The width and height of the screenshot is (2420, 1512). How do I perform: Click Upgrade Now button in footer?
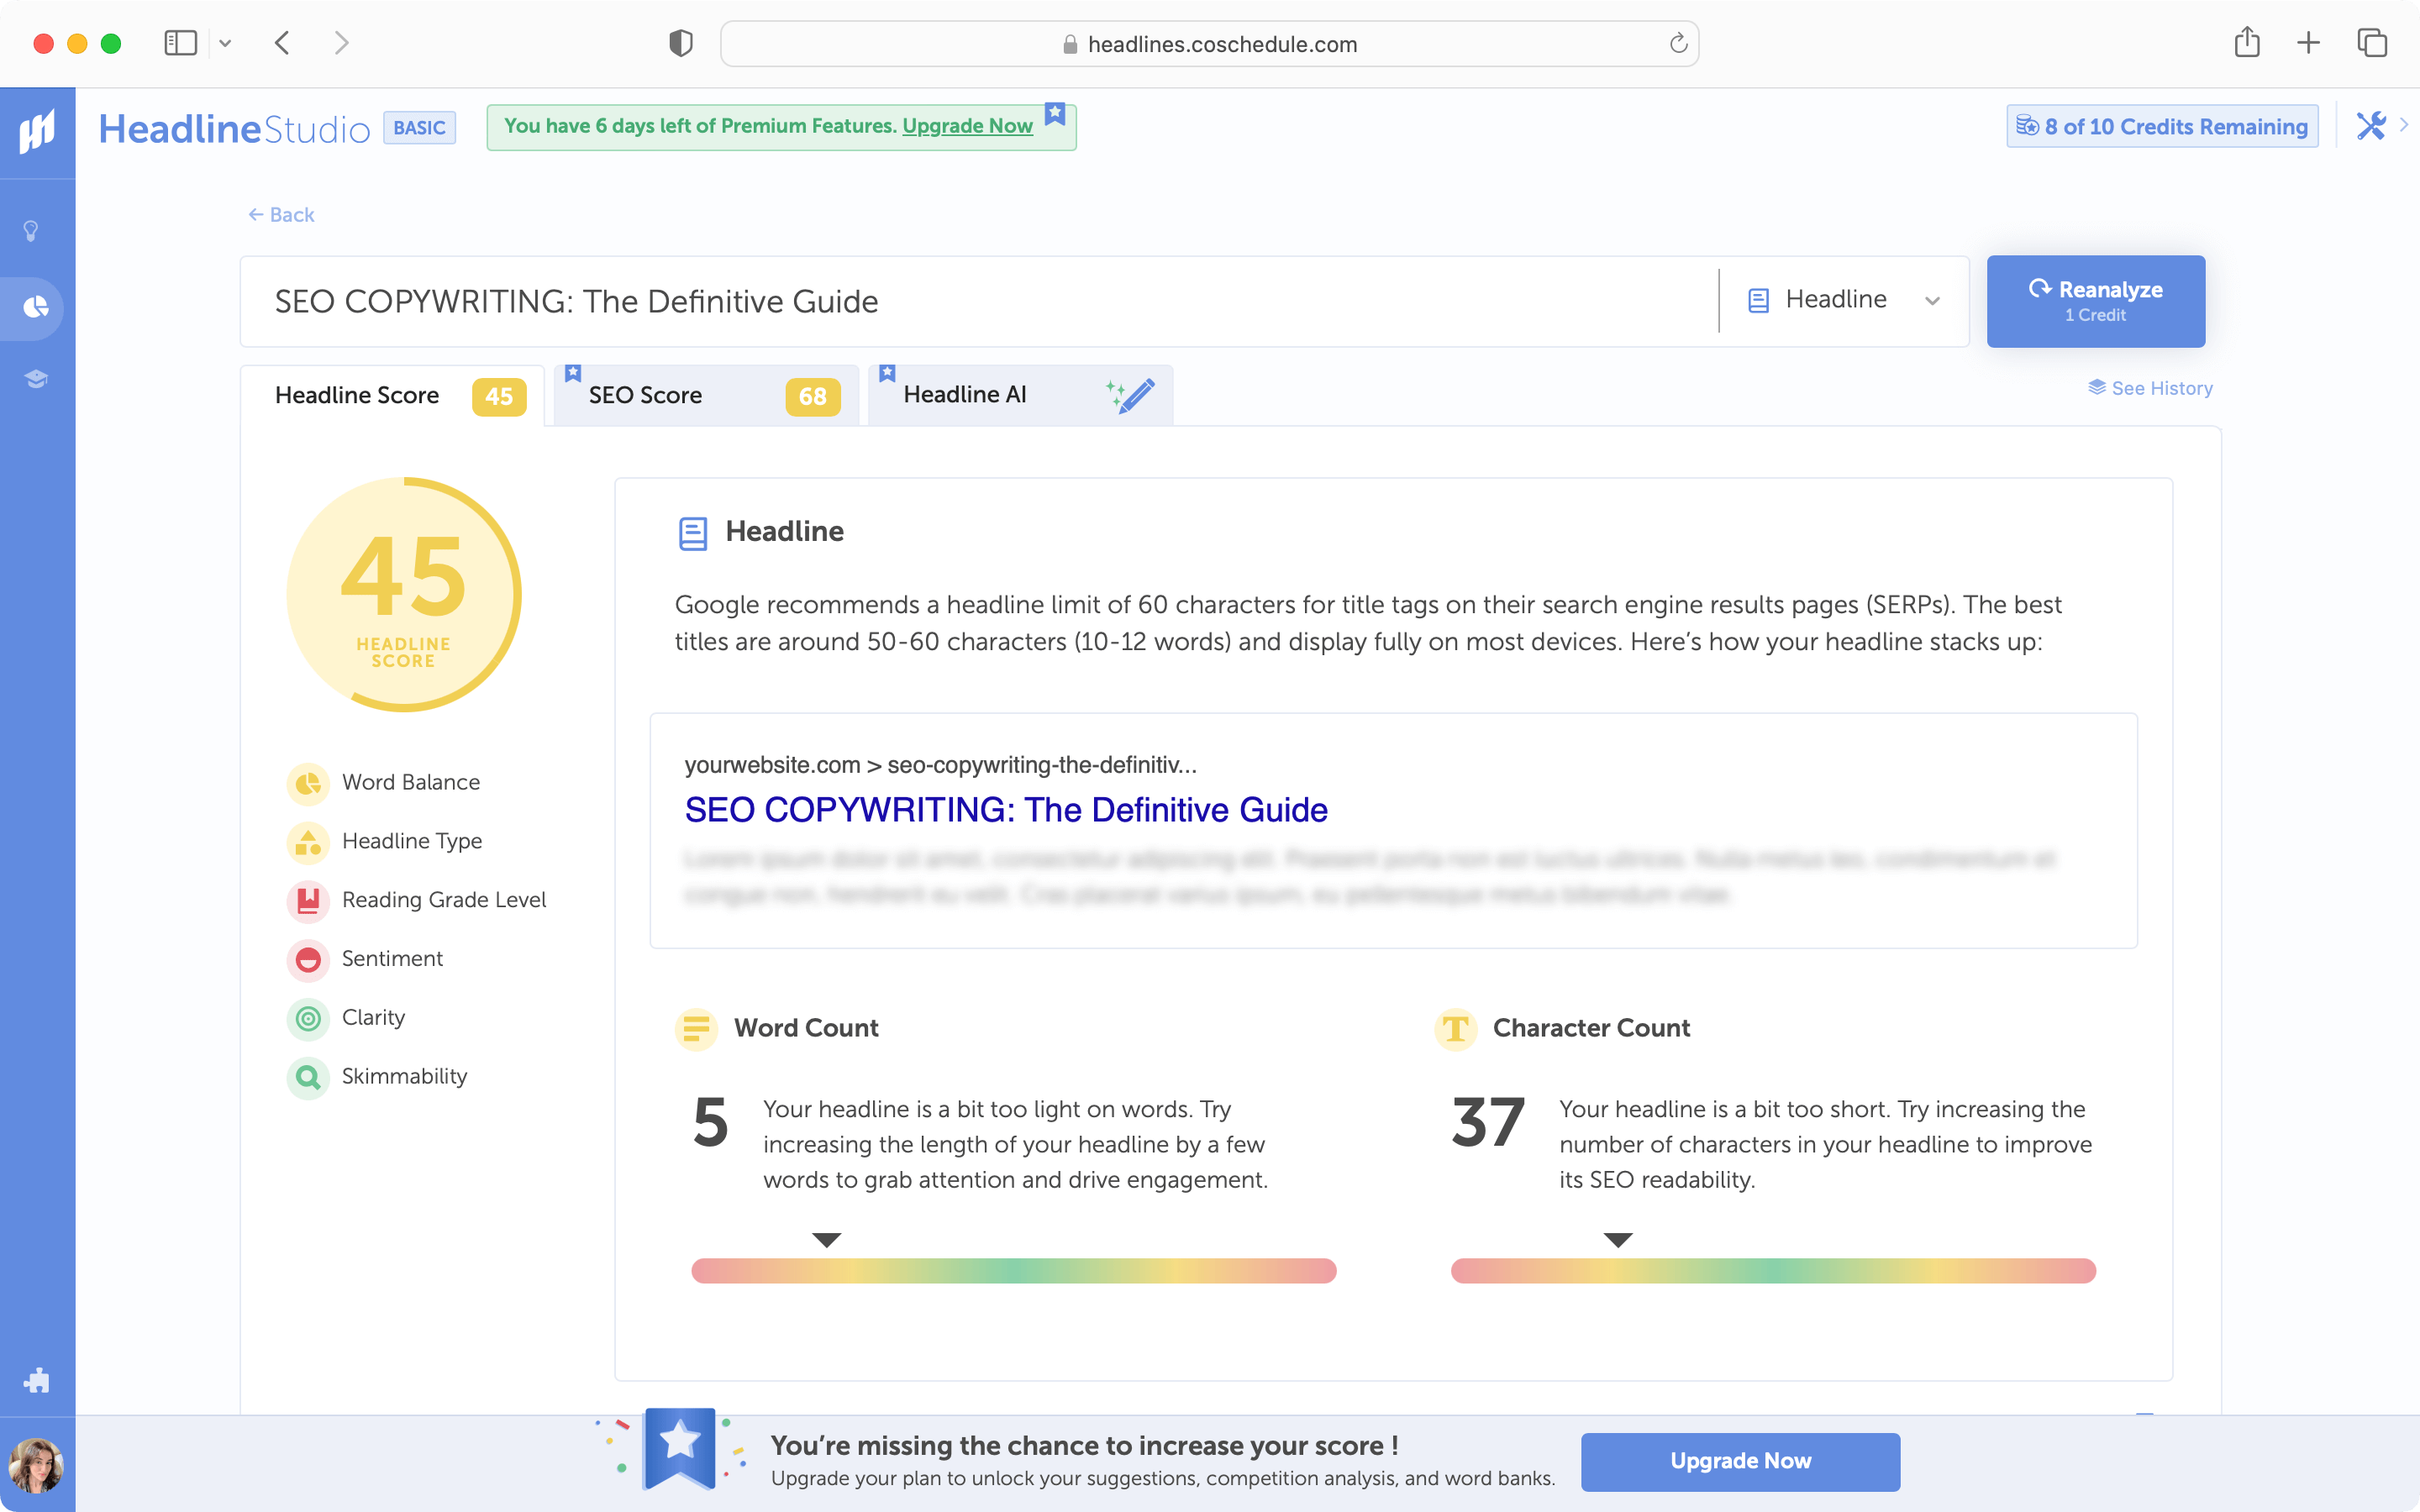coord(1740,1461)
